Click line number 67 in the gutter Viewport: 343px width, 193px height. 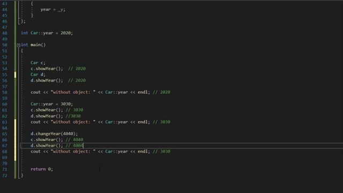[x=5, y=146]
